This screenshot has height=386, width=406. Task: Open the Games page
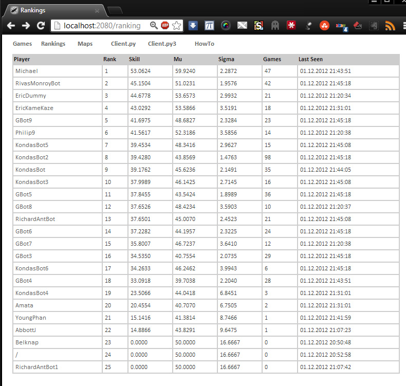[x=22, y=44]
